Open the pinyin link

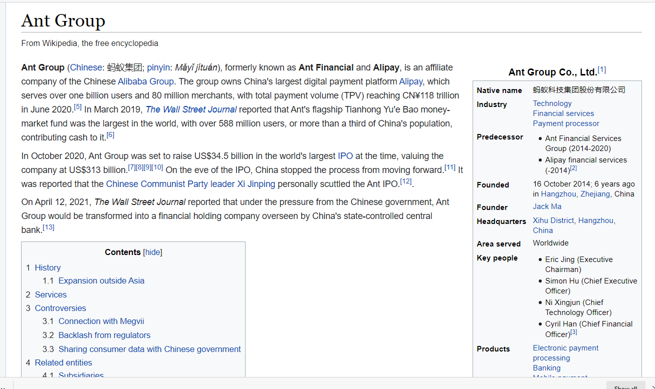[158, 67]
